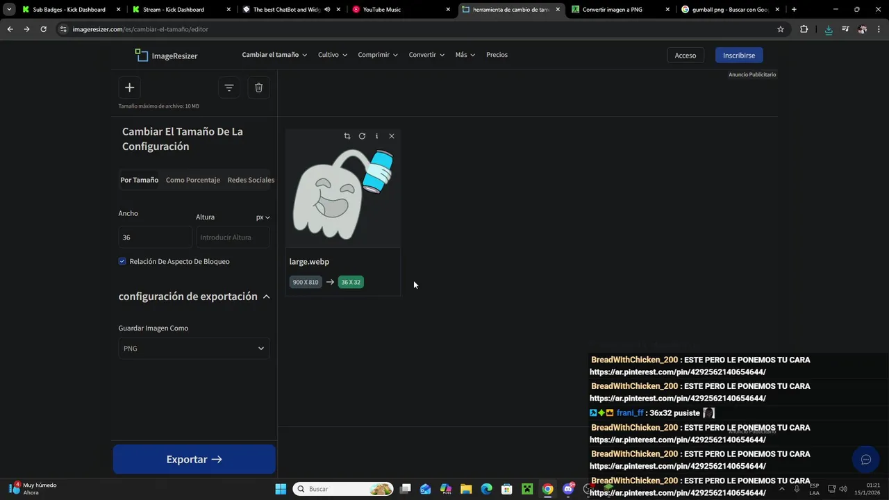
Task: Click the large.webp ghost thumbnail
Action: point(343,194)
